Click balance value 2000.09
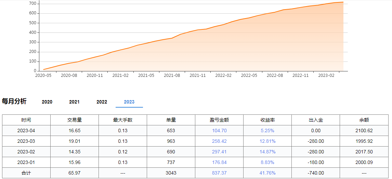This screenshot has width=392, height=179. click(x=364, y=163)
